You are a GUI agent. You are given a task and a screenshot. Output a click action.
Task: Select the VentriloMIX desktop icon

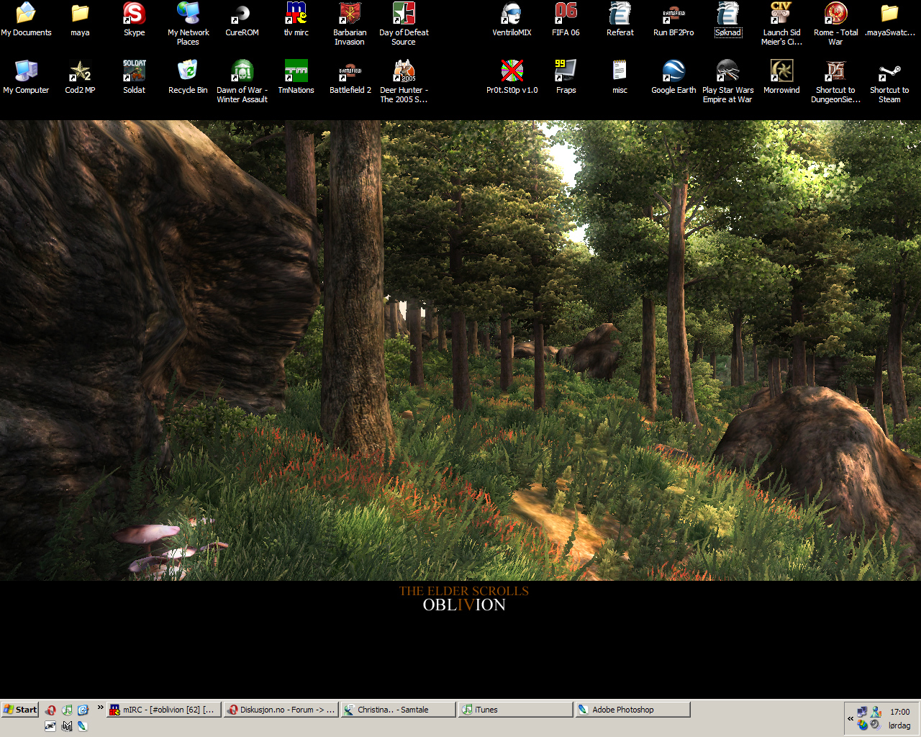click(x=512, y=19)
